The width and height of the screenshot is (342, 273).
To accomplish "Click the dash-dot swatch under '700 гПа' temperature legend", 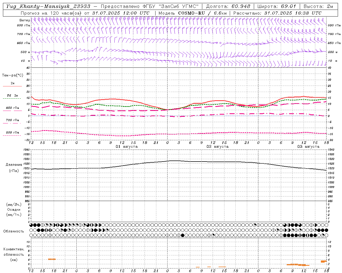I will pyautogui.click(x=12, y=123).
